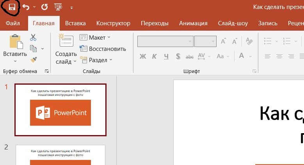Click the Save floppy disk icon

click(12, 7)
